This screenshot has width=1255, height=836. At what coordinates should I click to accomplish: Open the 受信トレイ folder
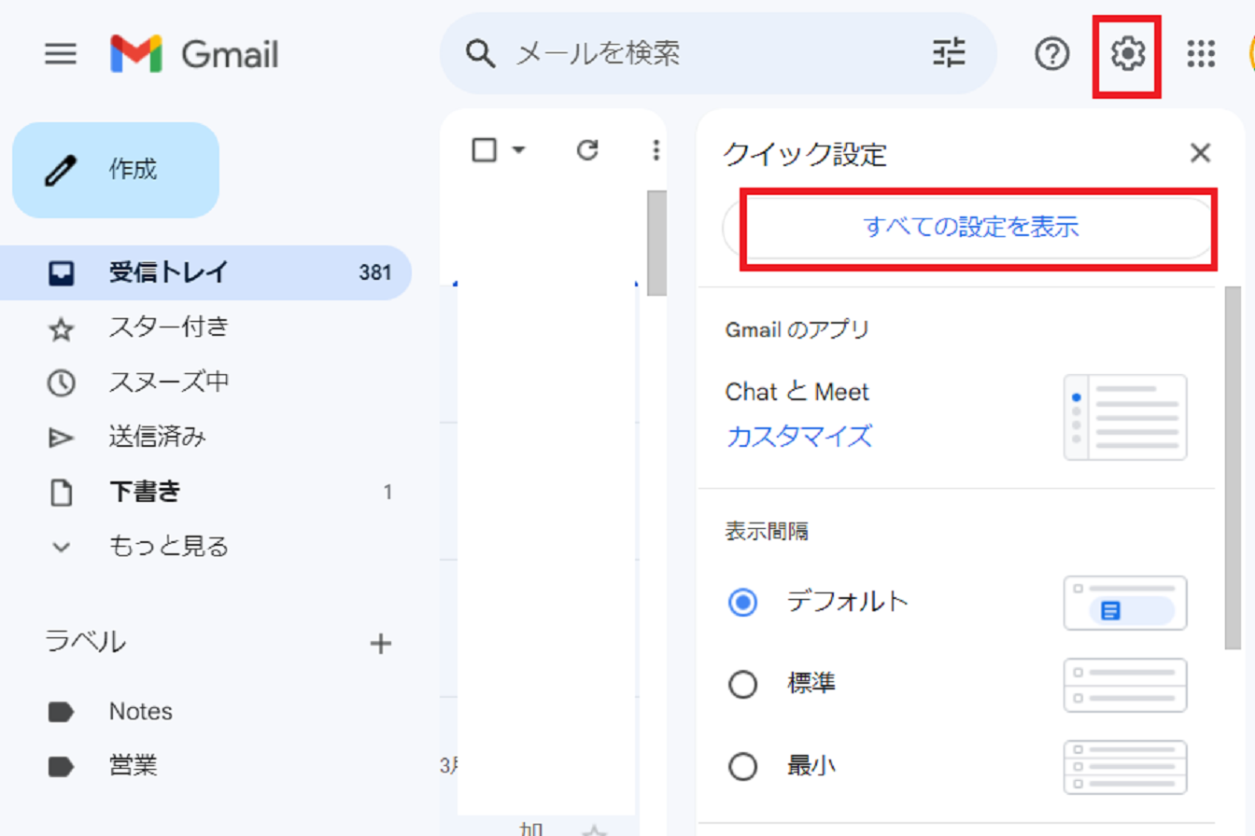coord(168,272)
